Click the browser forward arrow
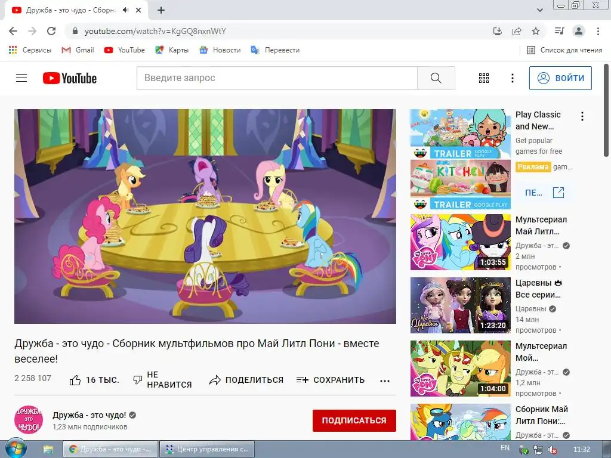611x458 pixels. (32, 31)
